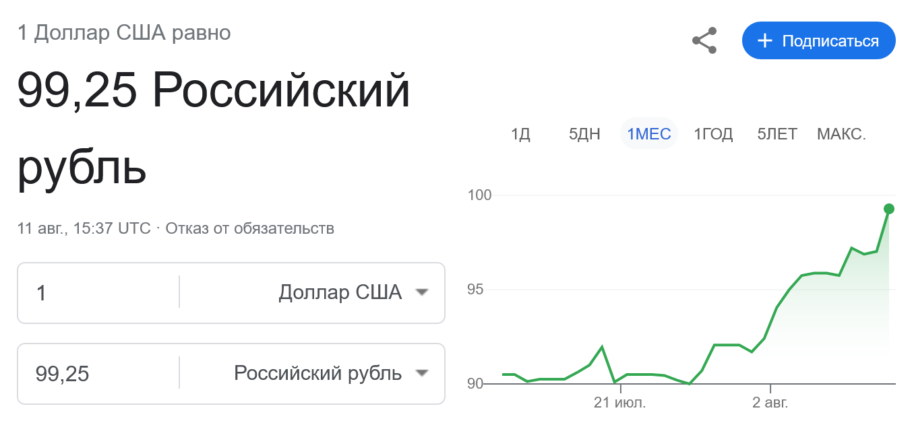Switch chart to the 1Д range

520,134
